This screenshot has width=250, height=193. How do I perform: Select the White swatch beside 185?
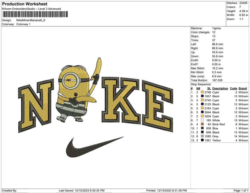pos(202,120)
